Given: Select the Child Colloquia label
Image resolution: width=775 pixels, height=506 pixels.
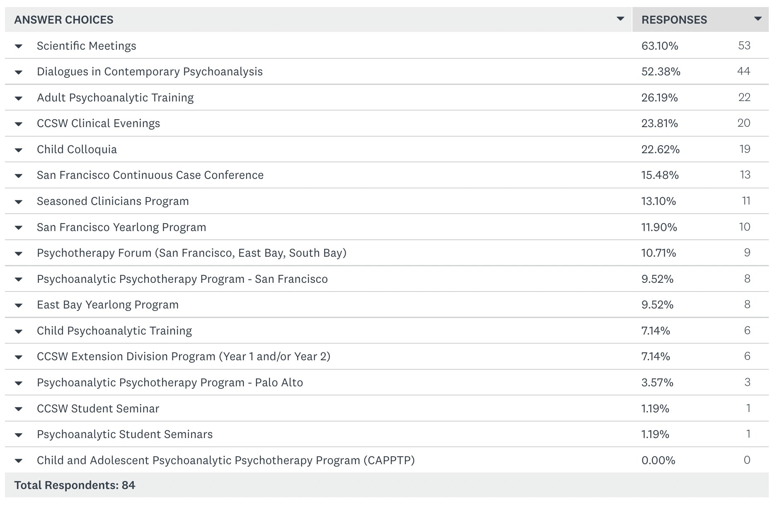Looking at the screenshot, I should 77,149.
